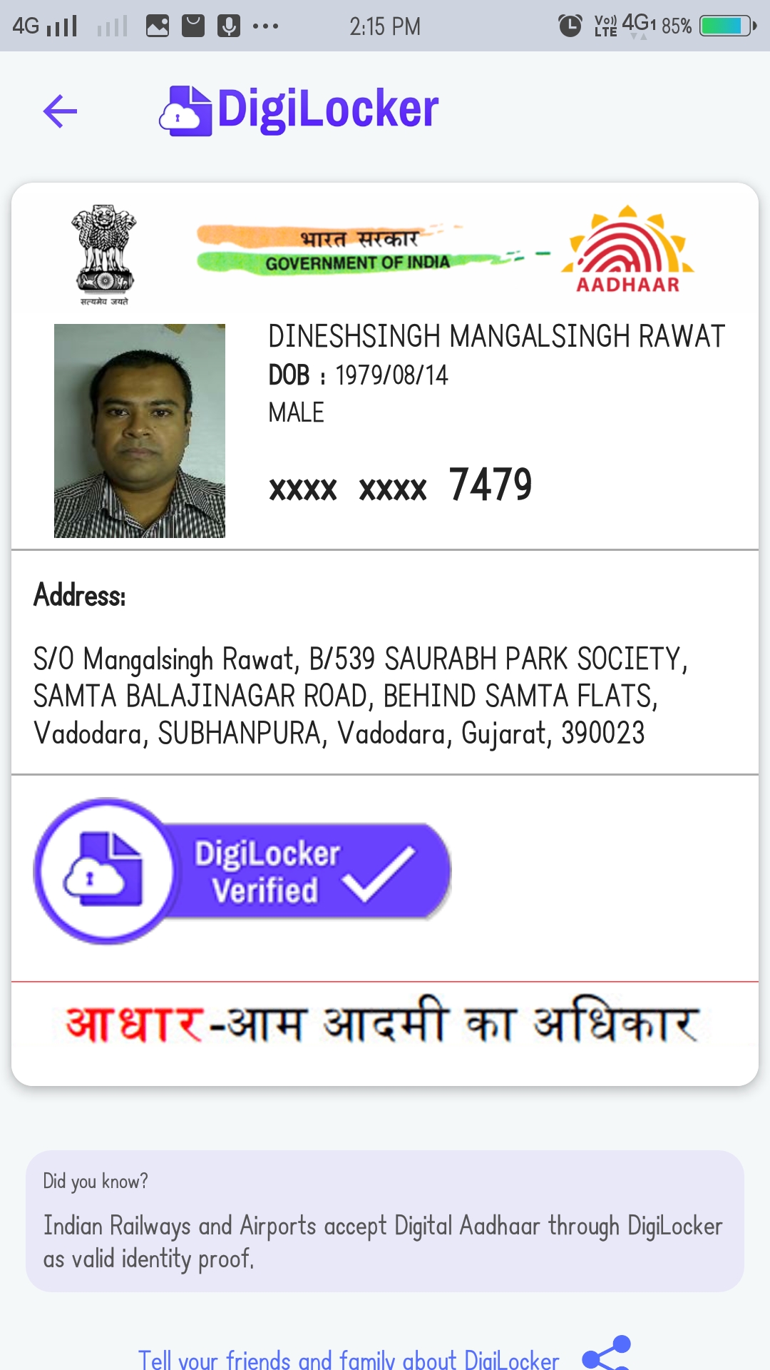Tap the share icon at bottom

point(607,1352)
